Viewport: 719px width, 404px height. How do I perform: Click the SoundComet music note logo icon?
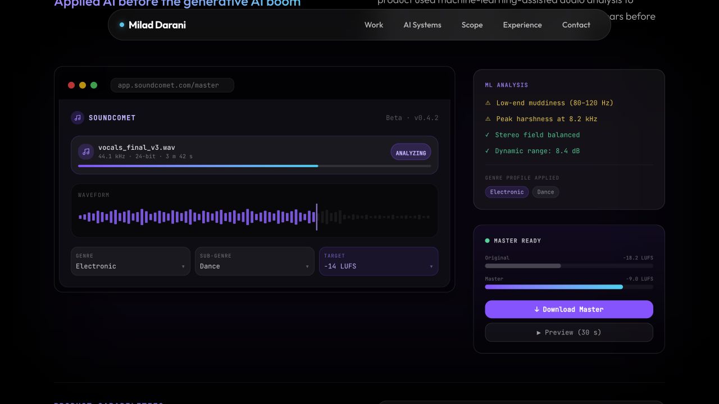click(78, 118)
